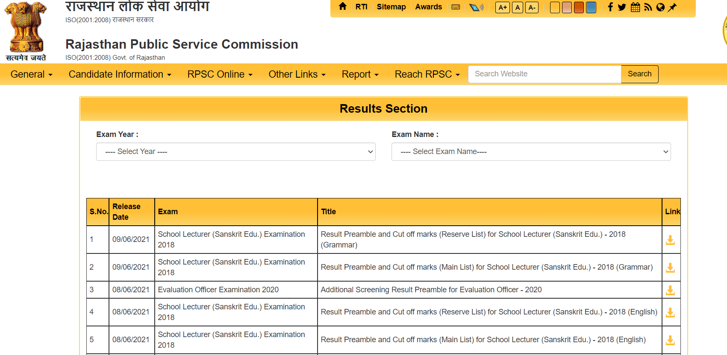Screen dimensions: 727x355
Task: Open the Awards link
Action: click(x=428, y=7)
